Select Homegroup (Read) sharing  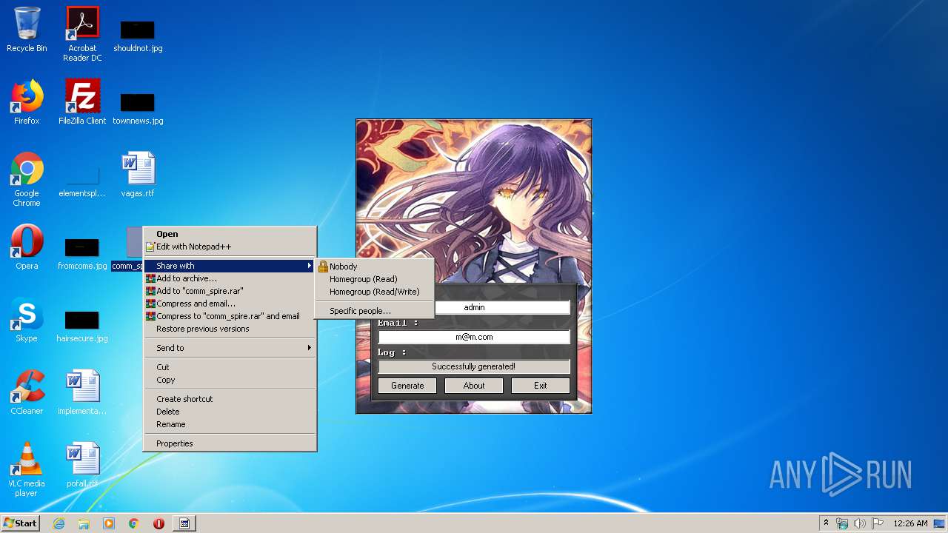pyautogui.click(x=374, y=279)
